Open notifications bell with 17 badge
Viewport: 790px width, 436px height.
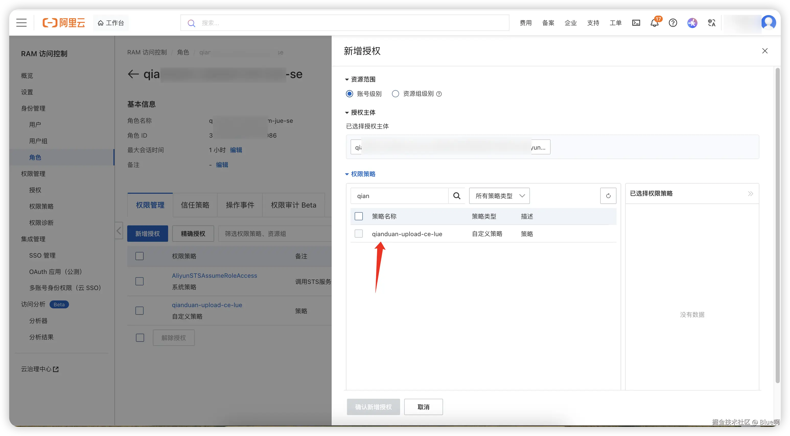coord(654,23)
